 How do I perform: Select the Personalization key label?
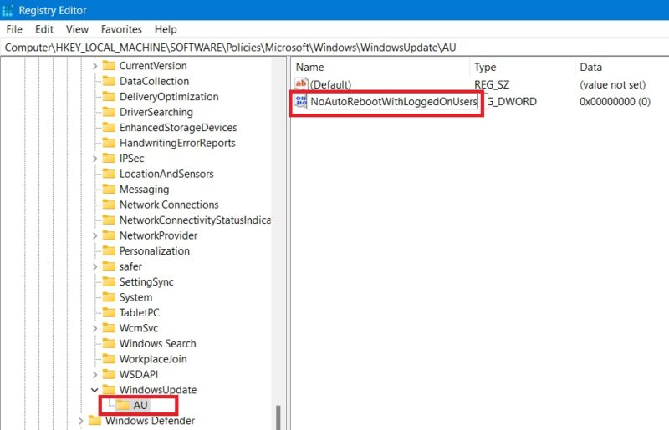pos(155,251)
